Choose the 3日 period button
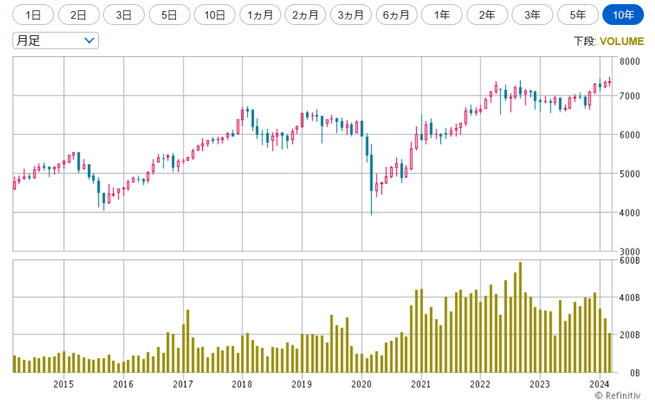This screenshot has width=655, height=405. [x=124, y=15]
